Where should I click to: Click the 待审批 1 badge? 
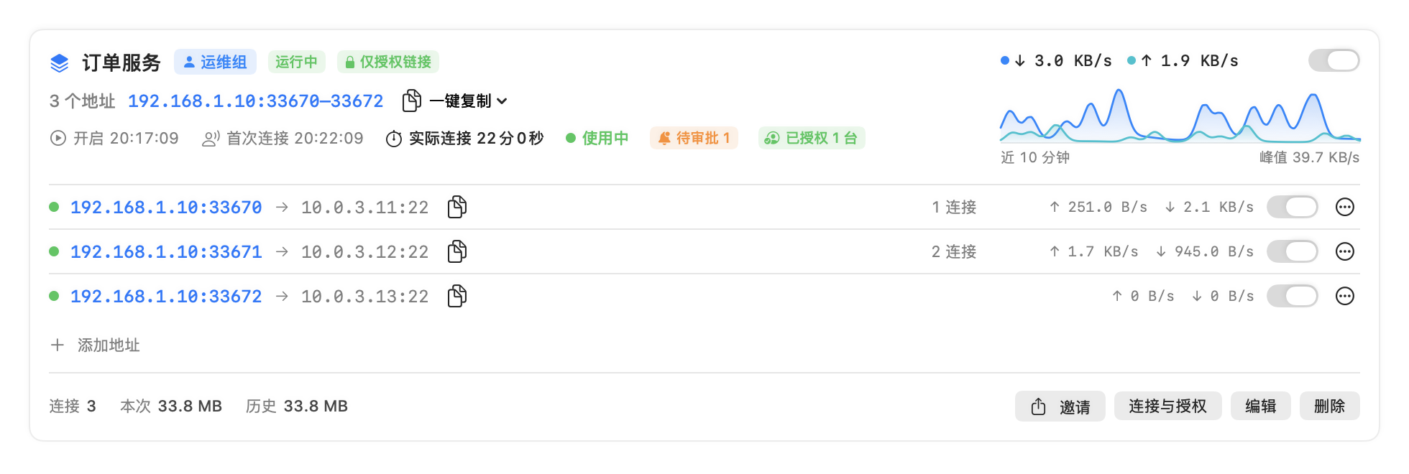click(694, 138)
